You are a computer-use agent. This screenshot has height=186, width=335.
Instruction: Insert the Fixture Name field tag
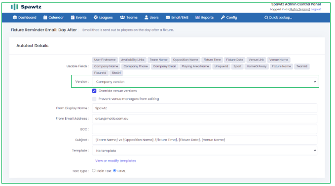tap(282, 66)
